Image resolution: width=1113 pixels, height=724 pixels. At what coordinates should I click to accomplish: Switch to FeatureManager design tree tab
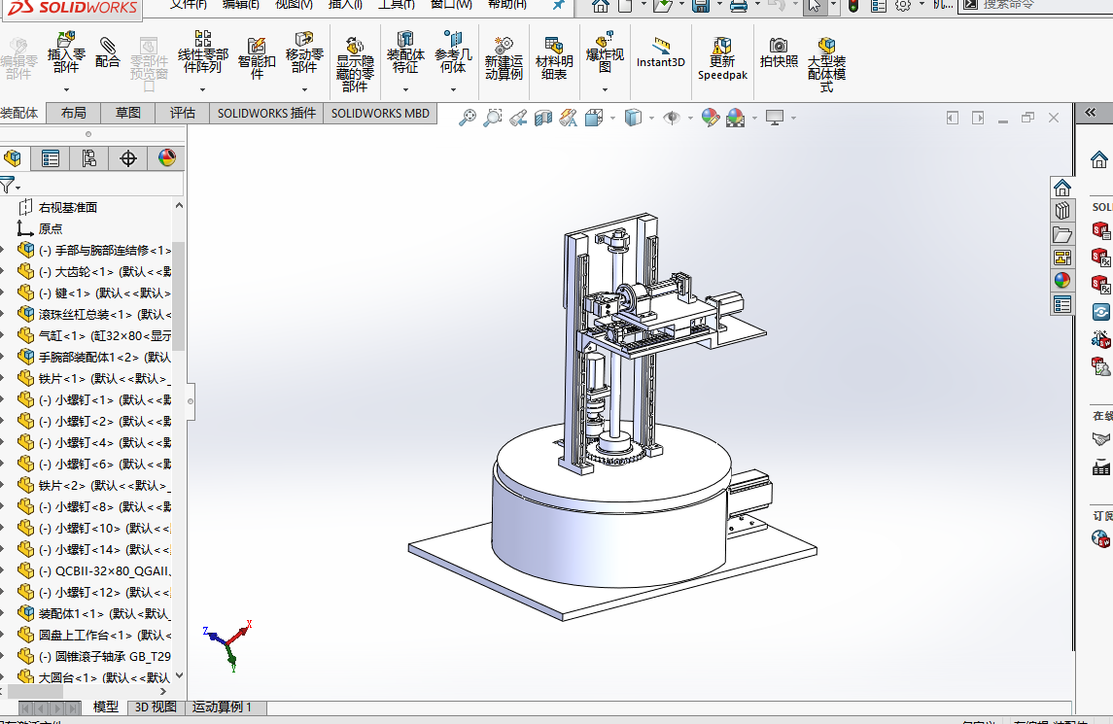click(x=12, y=158)
